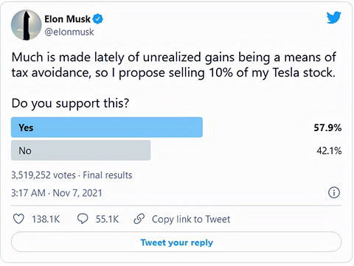Click the Elon Musk display name
Screen dimensions: 354x266
(67, 19)
